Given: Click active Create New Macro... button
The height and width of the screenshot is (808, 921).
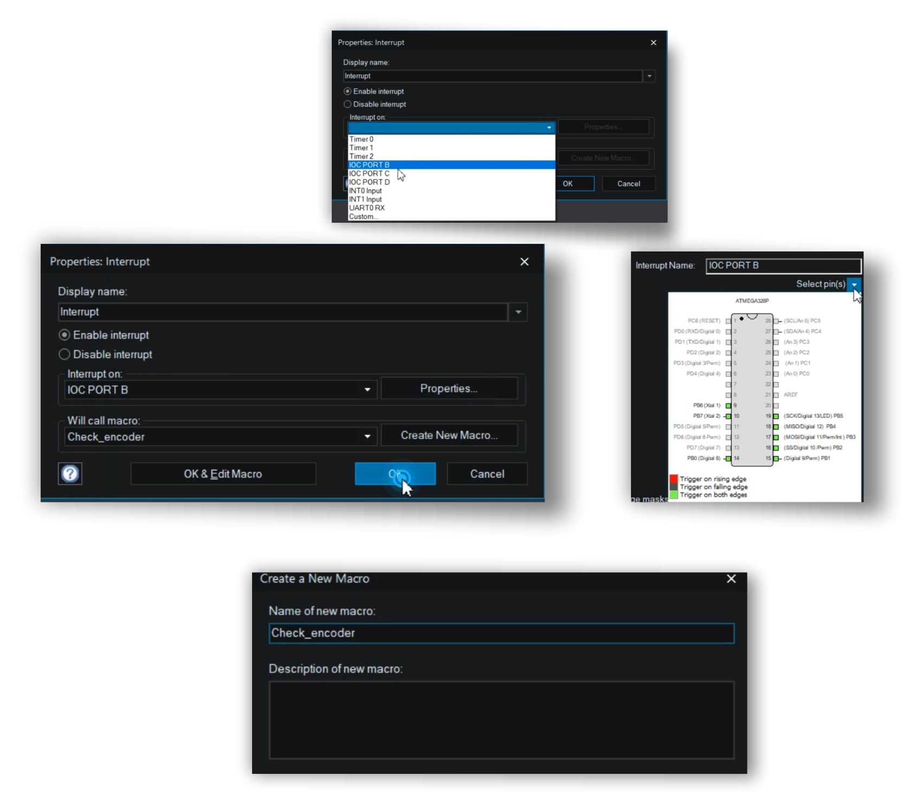Looking at the screenshot, I should tap(449, 435).
